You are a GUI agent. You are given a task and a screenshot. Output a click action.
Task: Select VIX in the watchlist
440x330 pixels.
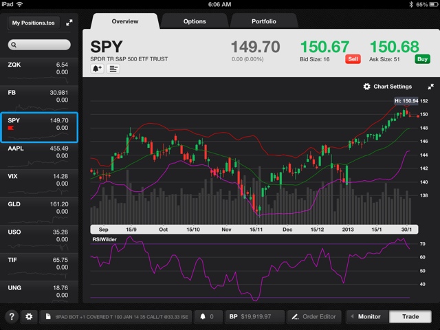point(39,183)
